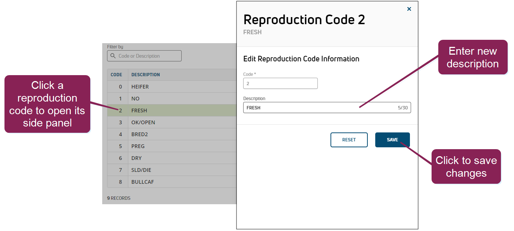514x231 pixels.
Task: Sort by the DESCRIPTION column header
Action: (145, 75)
